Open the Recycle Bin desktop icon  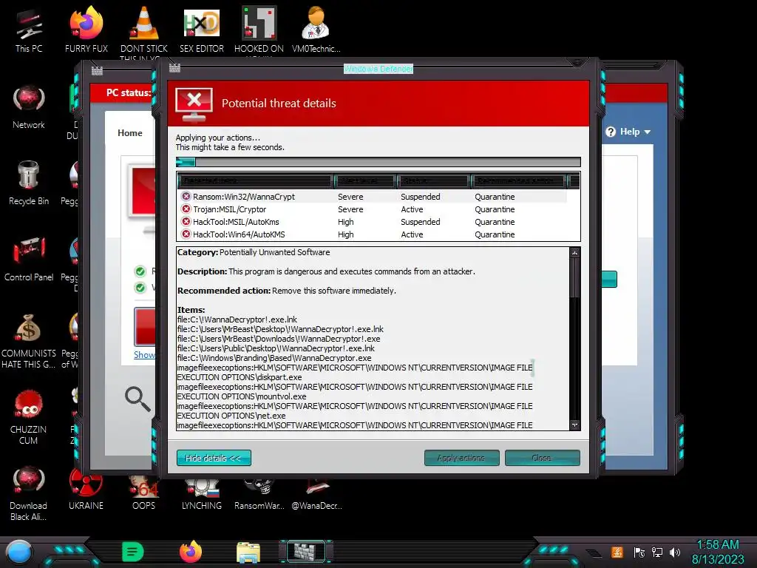[29, 183]
